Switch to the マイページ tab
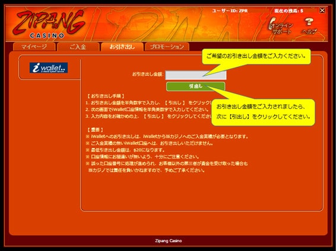336x251 pixels. coord(34,47)
